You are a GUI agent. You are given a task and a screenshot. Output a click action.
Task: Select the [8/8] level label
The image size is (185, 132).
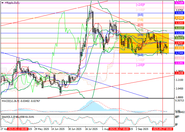[x=140, y=15]
